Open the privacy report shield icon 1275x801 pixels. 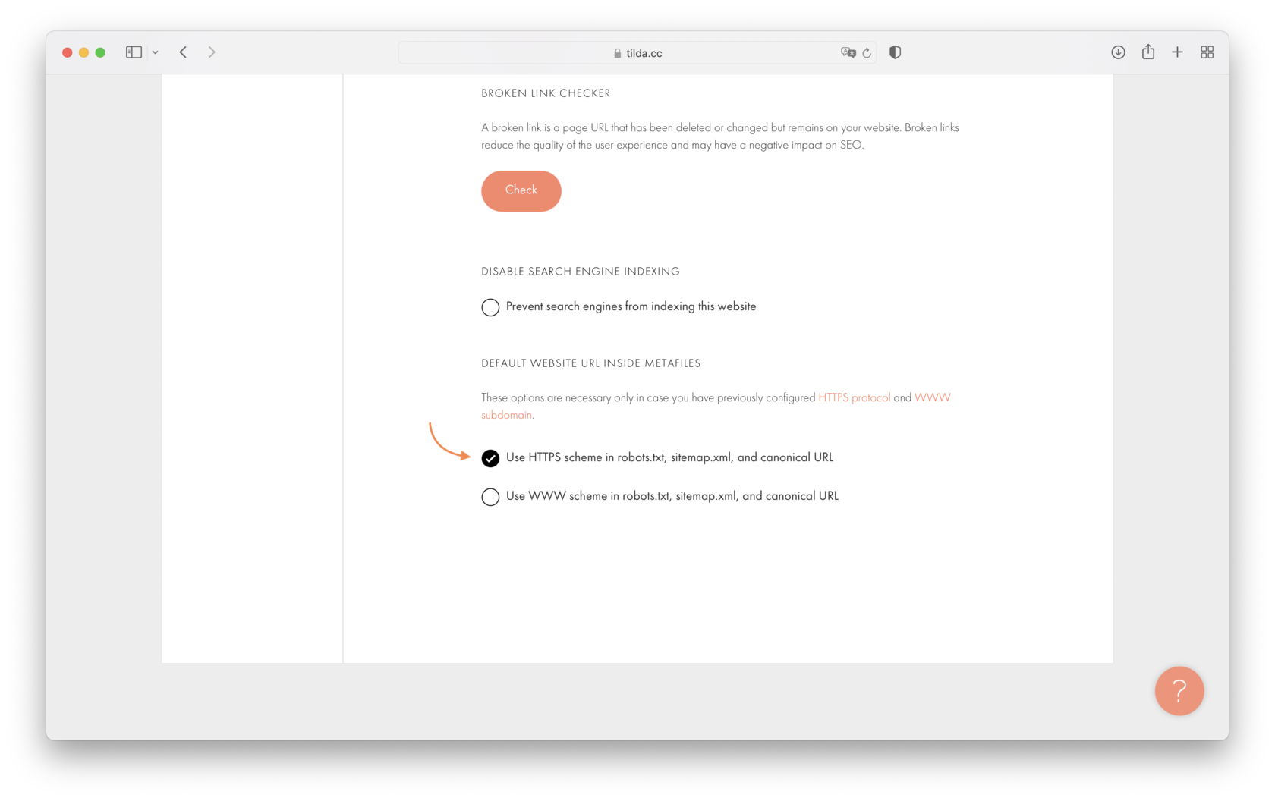896,52
